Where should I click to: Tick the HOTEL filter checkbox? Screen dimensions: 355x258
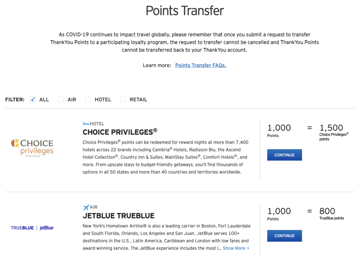click(x=88, y=100)
